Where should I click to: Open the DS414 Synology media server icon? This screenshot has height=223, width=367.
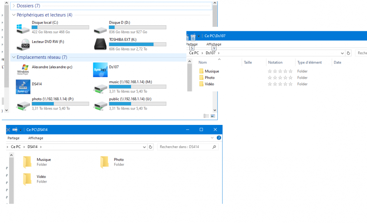23,87
